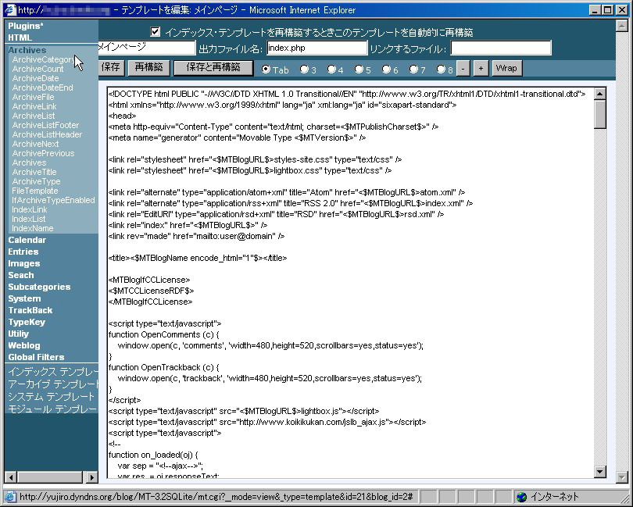Insert the ArchiveListFooter tag
Viewport: 633px width, 507px height.
pos(45,125)
